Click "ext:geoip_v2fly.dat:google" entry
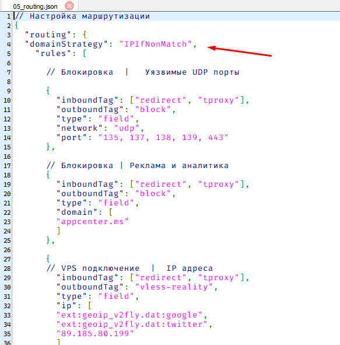Viewport: 340px width, 345px height. [129, 315]
